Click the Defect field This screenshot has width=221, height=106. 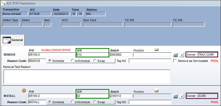tap(32, 24)
